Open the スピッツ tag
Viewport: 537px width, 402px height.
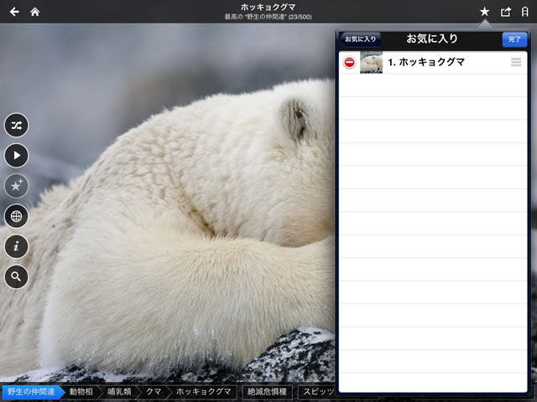(x=317, y=392)
